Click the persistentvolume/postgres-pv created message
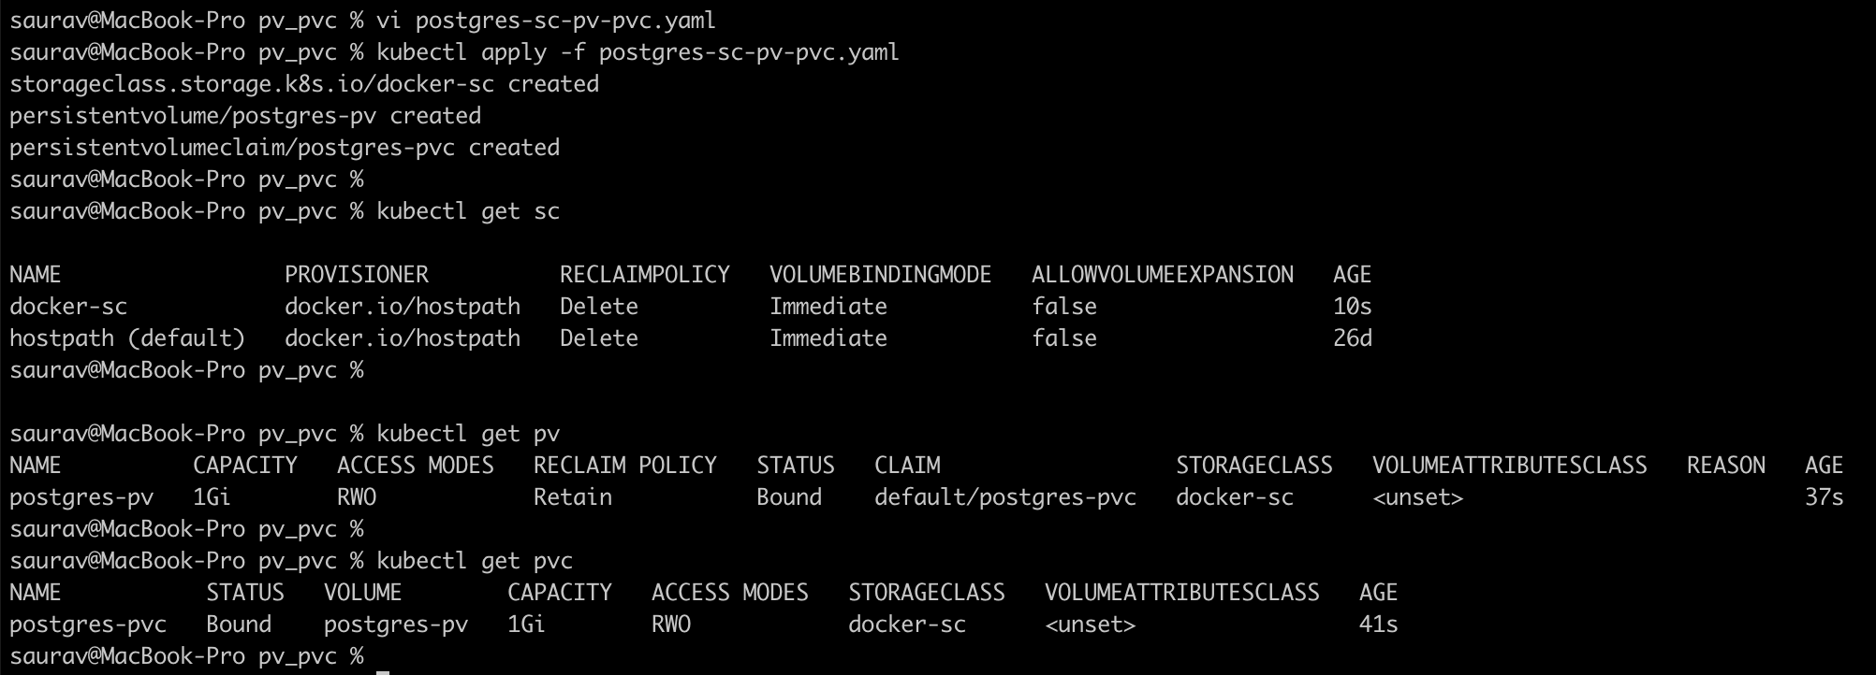Screen dimensions: 1876x675 click(x=245, y=116)
